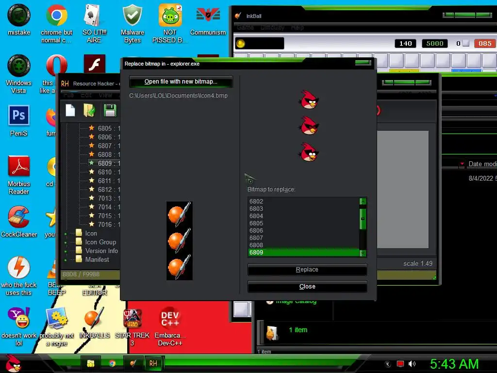Select bitmap 6806 in replace list

304,231
